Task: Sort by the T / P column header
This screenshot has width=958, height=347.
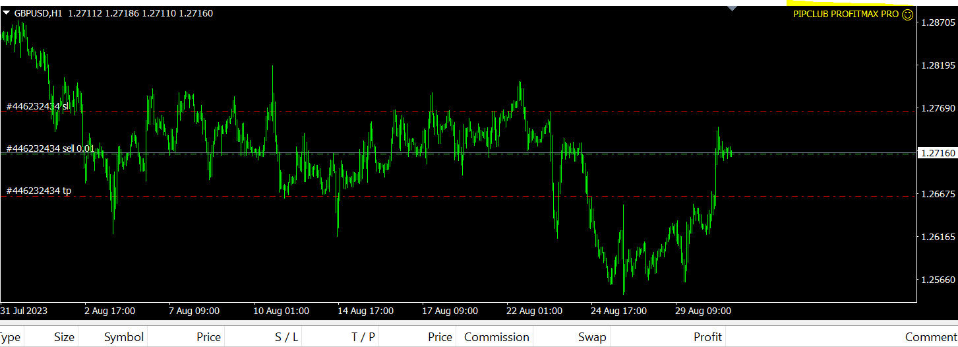Action: click(363, 337)
